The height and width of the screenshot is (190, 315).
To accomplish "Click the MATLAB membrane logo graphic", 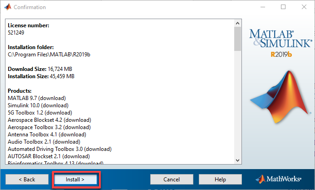I will pos(280,97).
